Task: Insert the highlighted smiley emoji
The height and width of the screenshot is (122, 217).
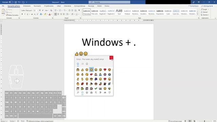Action: [x=91, y=70]
